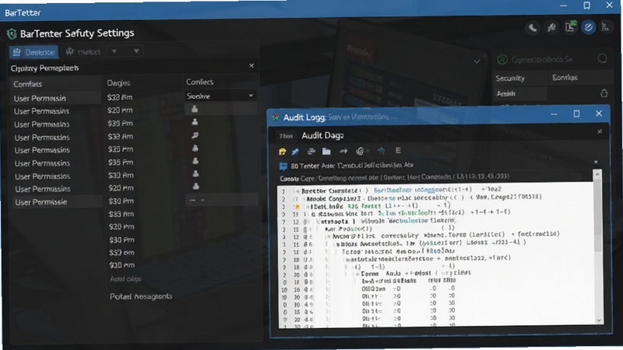Image resolution: width=623 pixels, height=350 pixels.
Task: Close the Cipitiry Perrepleets panel
Action: pos(251,66)
